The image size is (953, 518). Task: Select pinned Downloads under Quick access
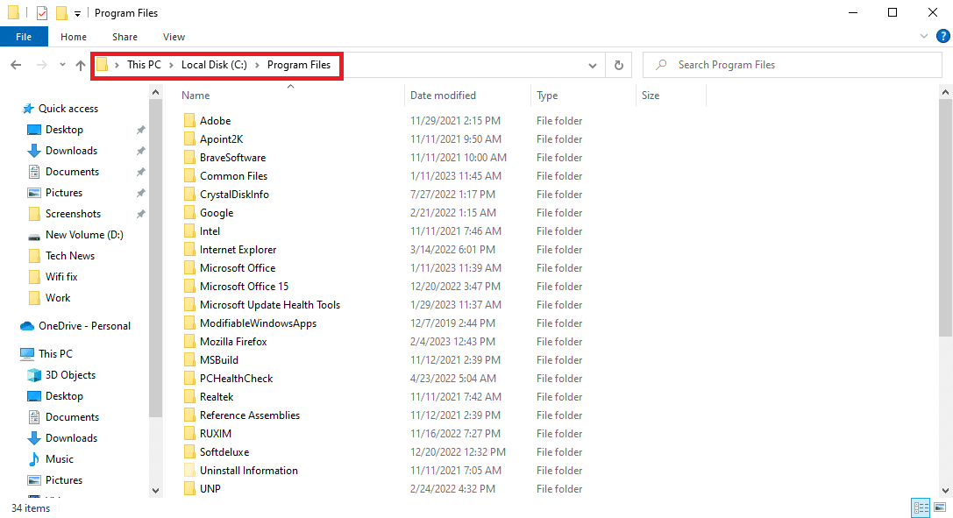click(x=71, y=151)
